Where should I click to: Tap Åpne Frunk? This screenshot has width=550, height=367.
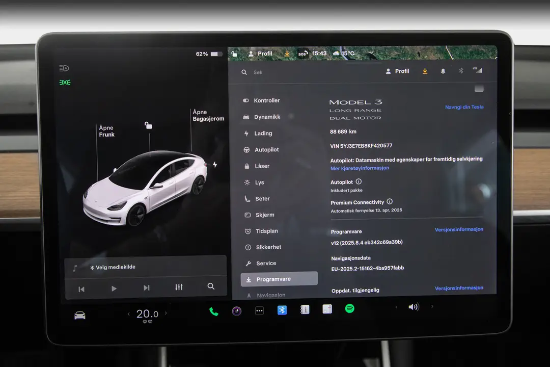(106, 131)
